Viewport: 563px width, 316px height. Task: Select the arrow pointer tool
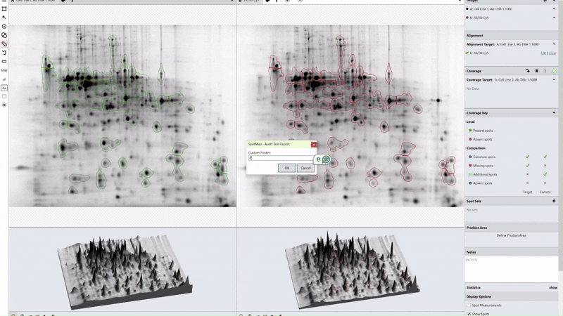pos(4,18)
